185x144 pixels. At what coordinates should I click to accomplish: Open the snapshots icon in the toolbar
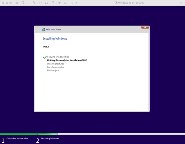23,3
